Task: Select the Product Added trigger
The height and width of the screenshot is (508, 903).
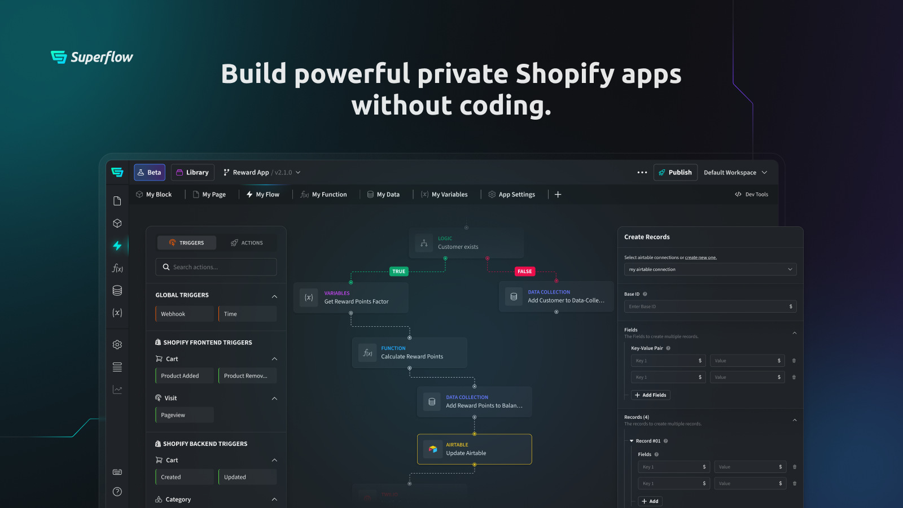Action: [x=185, y=376]
